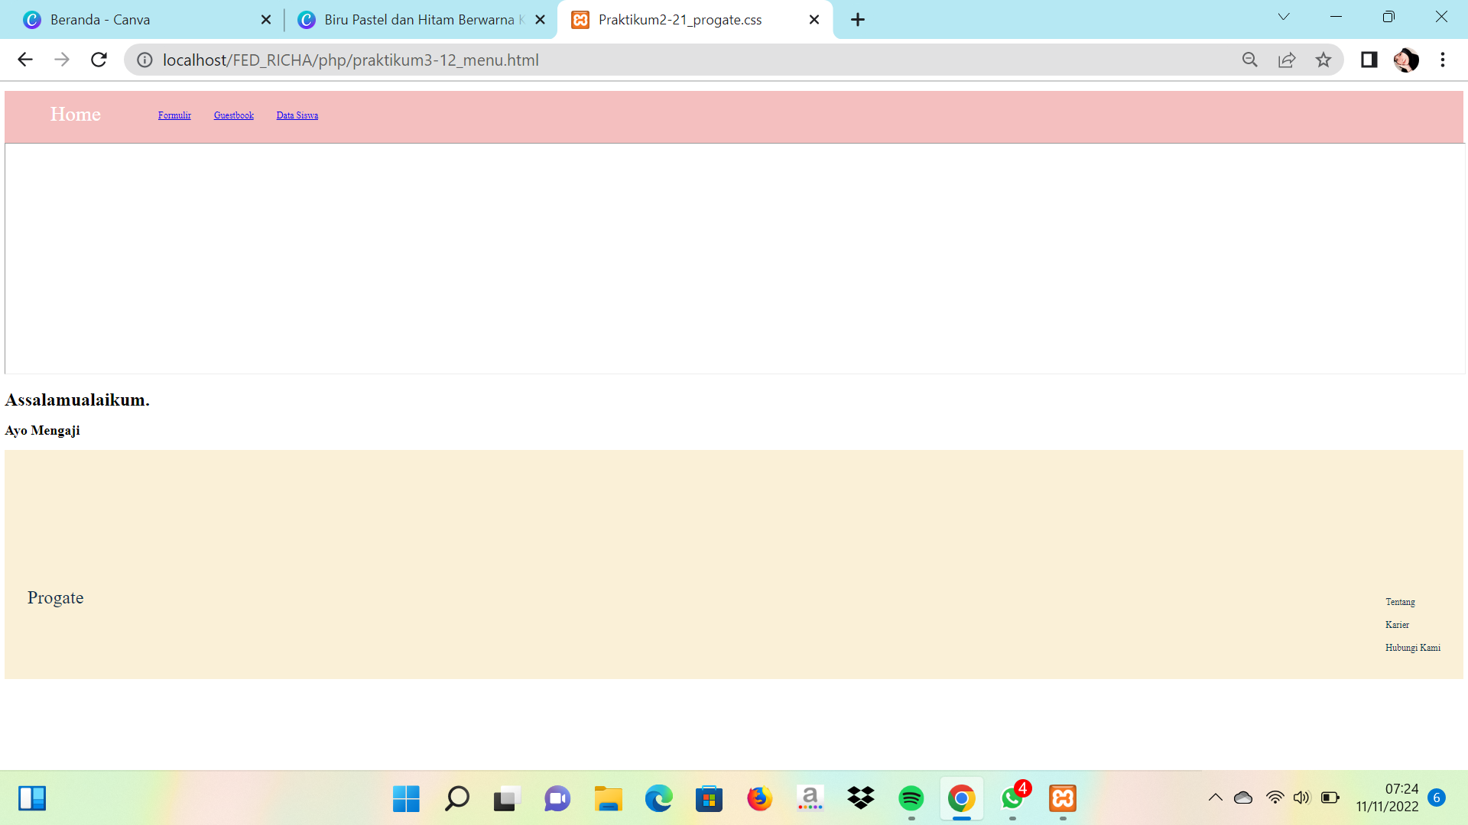Toggle the browser side panel
Viewport: 1468px width, 825px height.
[1369, 60]
